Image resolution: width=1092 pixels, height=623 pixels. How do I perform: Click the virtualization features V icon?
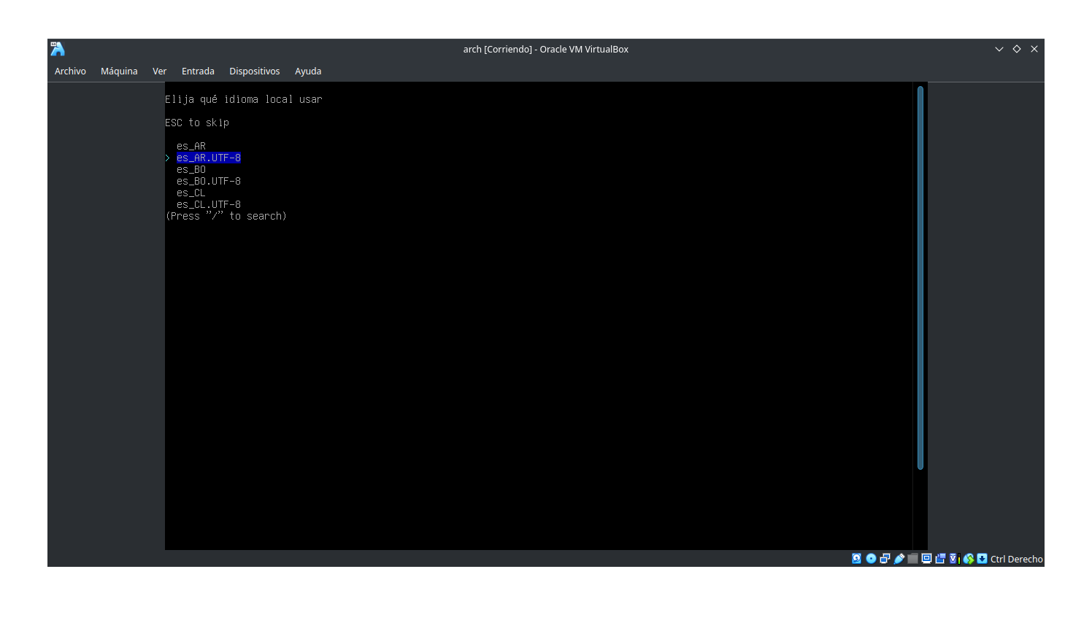tap(953, 558)
